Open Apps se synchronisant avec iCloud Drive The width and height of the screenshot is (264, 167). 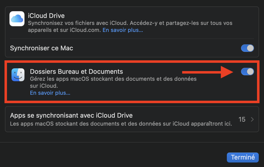coord(71,116)
